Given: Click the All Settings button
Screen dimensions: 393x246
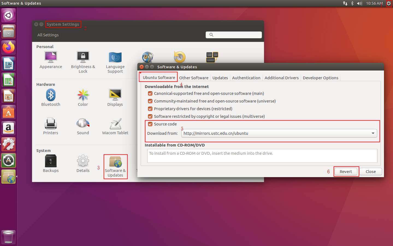Looking at the screenshot, I should coord(48,35).
